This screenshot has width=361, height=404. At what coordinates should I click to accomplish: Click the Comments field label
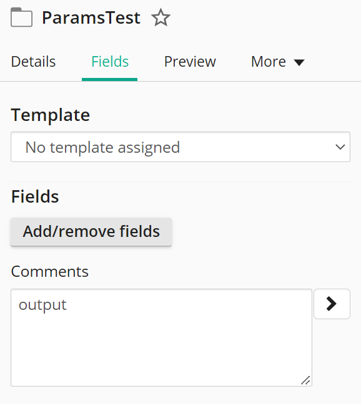50,272
